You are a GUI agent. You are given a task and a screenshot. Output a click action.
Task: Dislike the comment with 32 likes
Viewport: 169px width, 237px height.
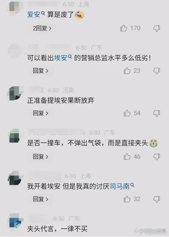[x=156, y=199]
